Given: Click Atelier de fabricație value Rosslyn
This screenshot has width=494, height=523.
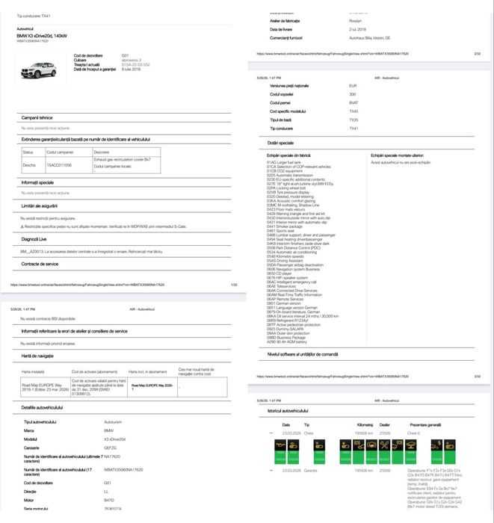Looking at the screenshot, I should click(355, 21).
